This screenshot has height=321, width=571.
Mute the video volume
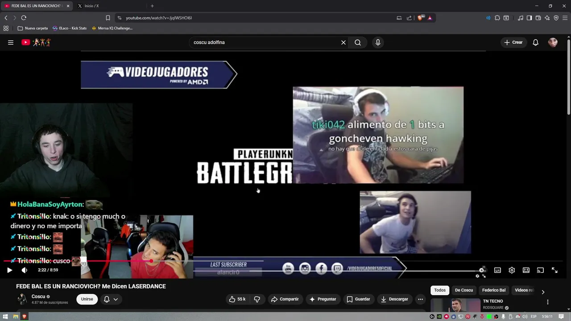pos(25,270)
